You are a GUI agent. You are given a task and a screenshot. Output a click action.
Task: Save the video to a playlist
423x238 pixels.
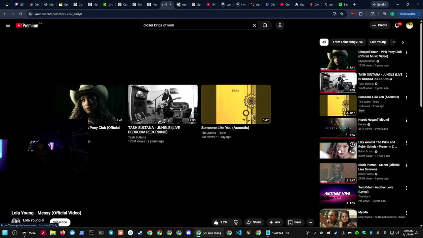coord(294,222)
